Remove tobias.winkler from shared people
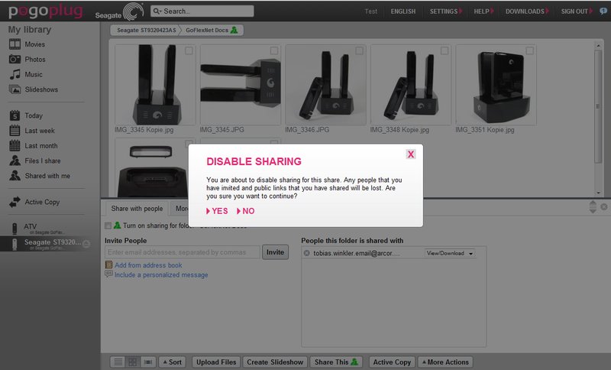611x370 pixels. [x=307, y=253]
